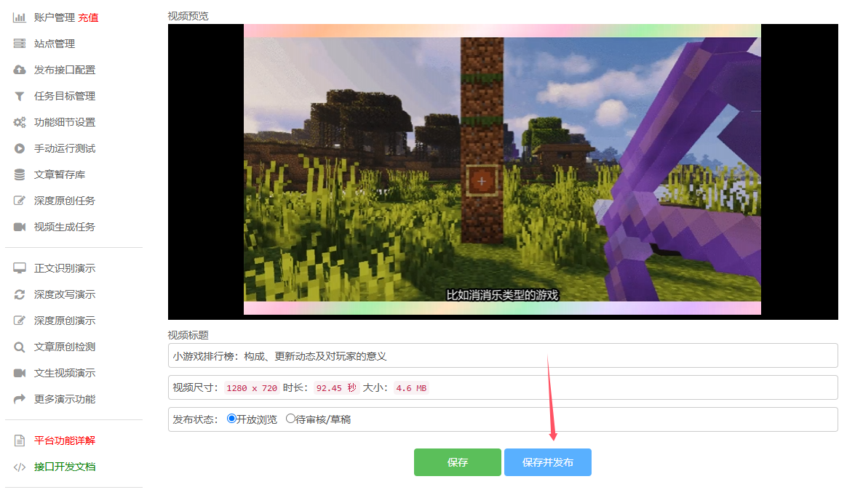This screenshot has height=495, width=855.
Task: Click the 文生视频演示 camera icon
Action: (20, 373)
